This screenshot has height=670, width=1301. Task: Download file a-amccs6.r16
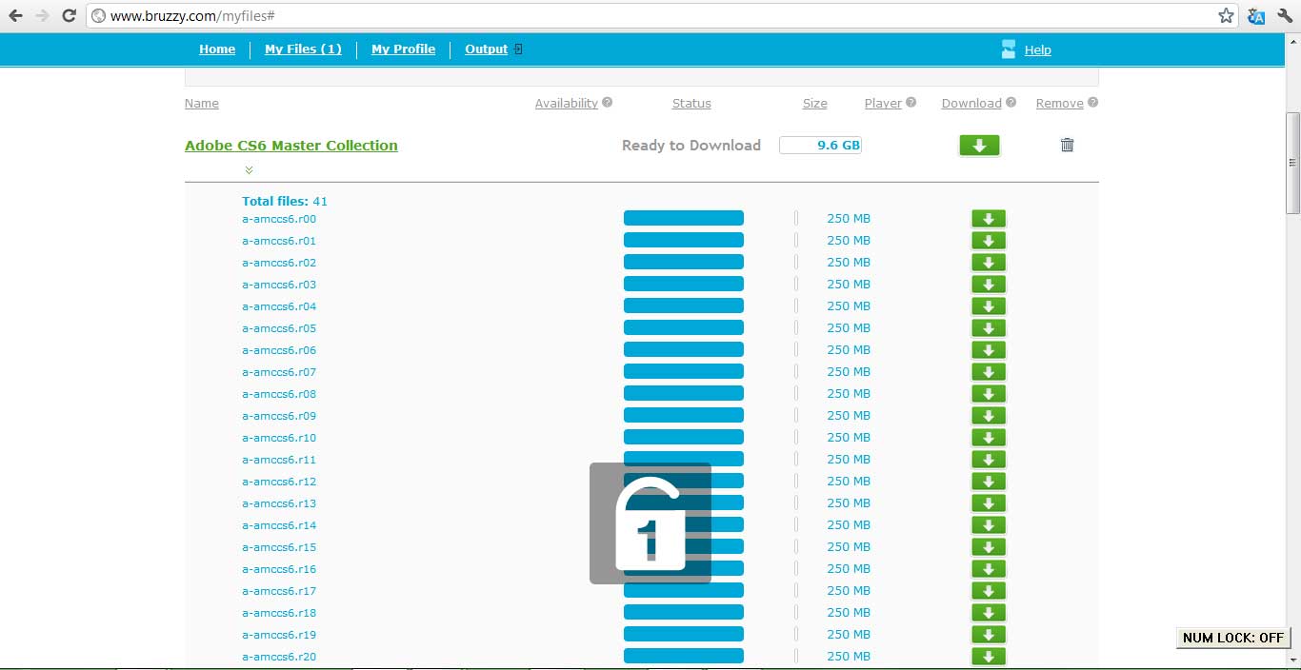(x=989, y=569)
